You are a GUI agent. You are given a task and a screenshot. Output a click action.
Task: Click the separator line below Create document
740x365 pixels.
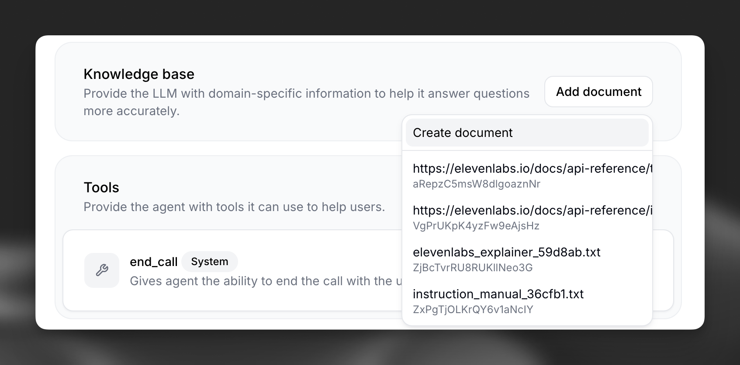pos(527,150)
